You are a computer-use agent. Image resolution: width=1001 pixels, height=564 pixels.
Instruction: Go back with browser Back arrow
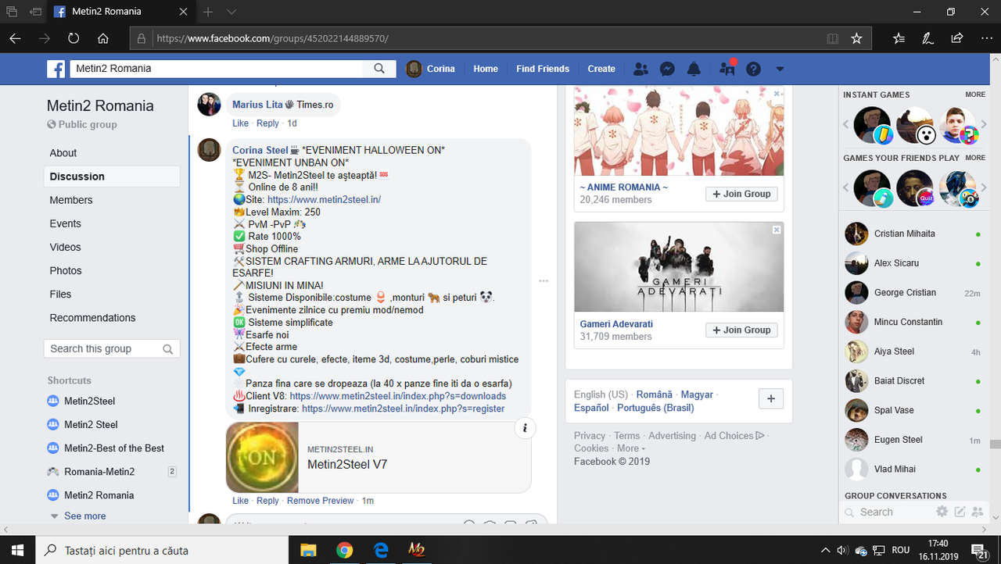16,37
